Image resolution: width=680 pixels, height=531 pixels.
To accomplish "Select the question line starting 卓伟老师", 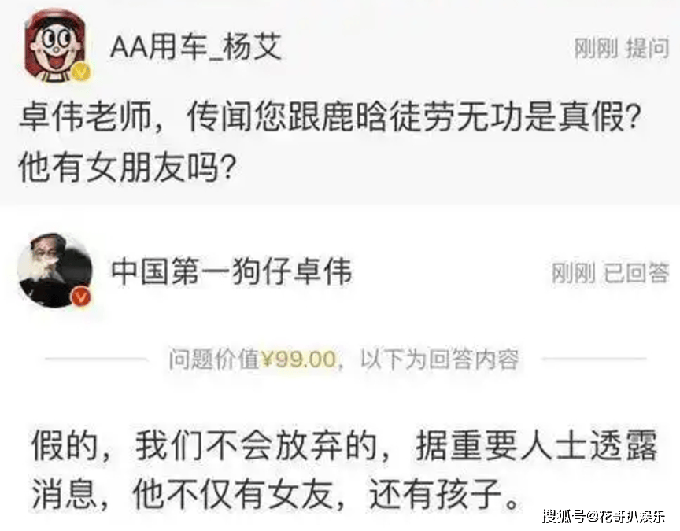I will pyautogui.click(x=330, y=116).
